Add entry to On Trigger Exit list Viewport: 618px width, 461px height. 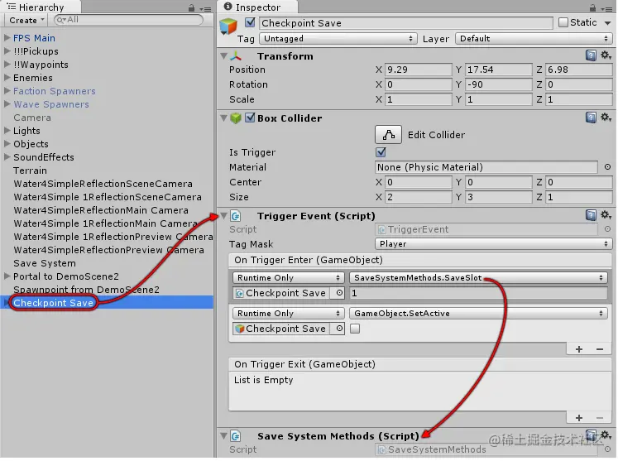tap(579, 418)
